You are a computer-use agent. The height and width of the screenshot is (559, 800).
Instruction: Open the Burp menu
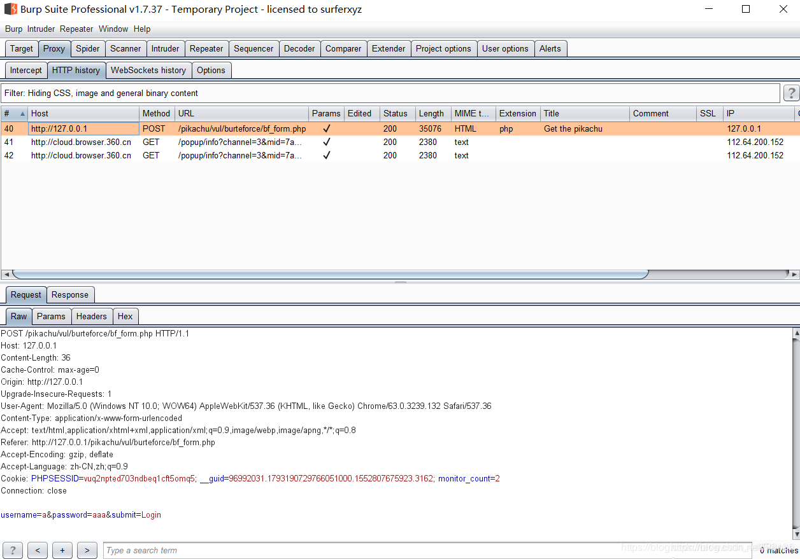(13, 29)
